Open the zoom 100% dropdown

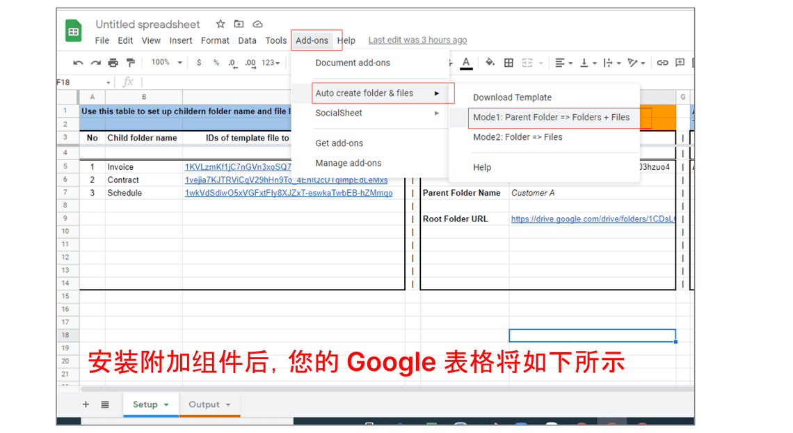click(166, 63)
